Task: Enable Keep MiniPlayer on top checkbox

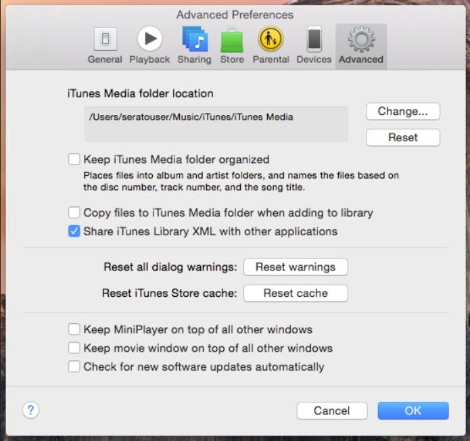Action: [74, 329]
